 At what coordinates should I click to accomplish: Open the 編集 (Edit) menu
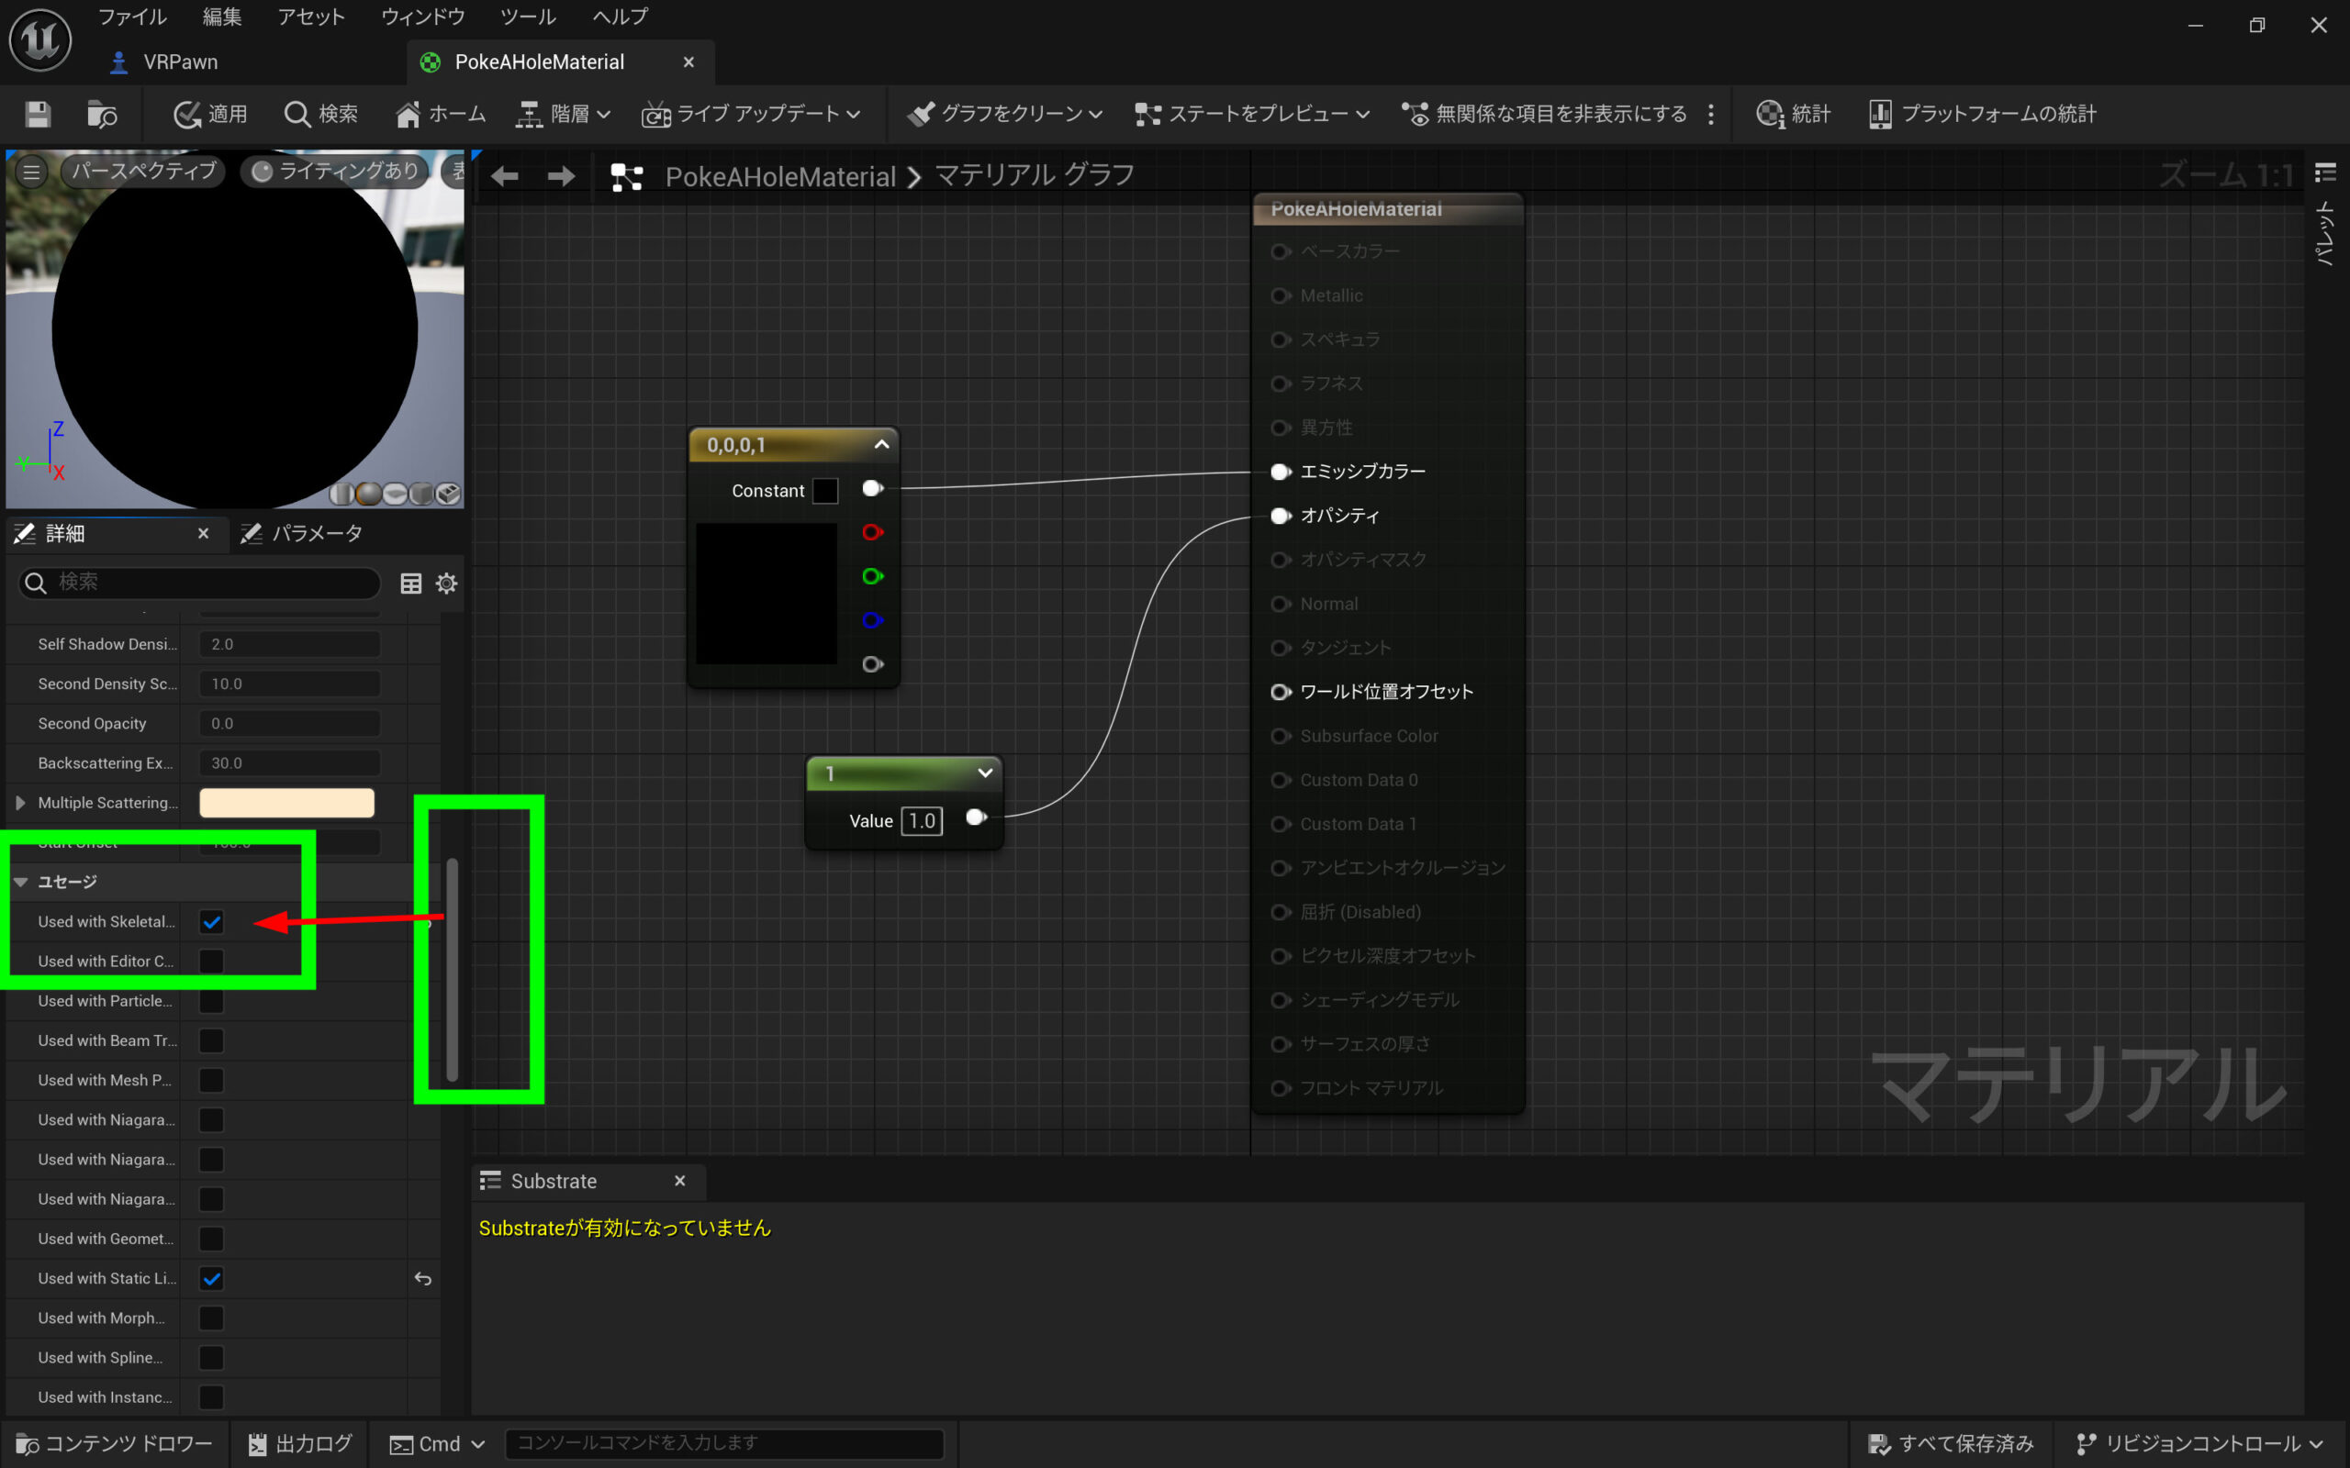221,17
